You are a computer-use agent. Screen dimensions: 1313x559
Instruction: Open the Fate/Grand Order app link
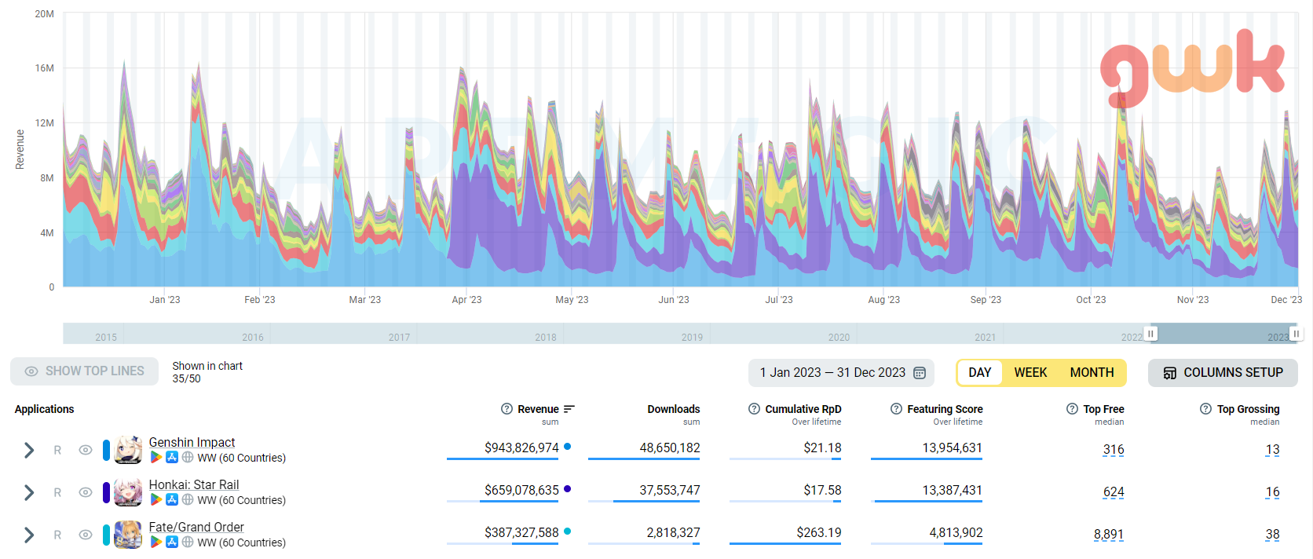pos(196,528)
